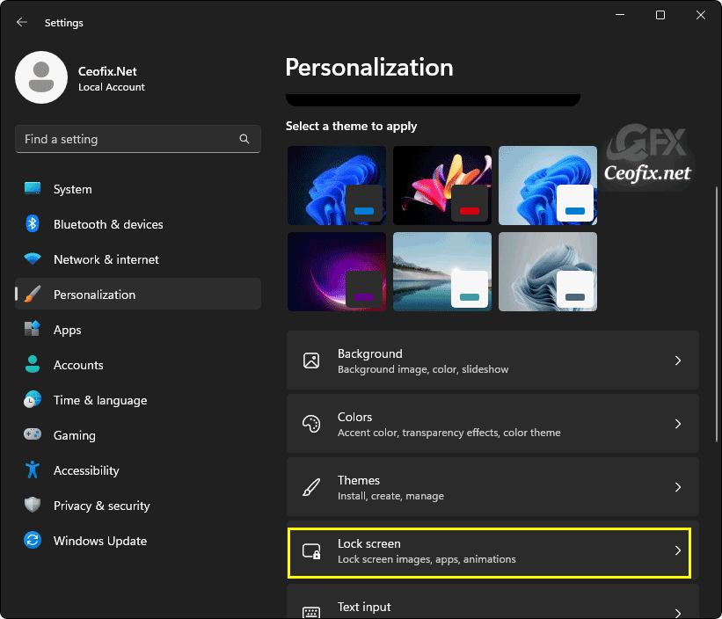Click the Windows Update icon
Screen dimensions: 722x619
pos(33,541)
